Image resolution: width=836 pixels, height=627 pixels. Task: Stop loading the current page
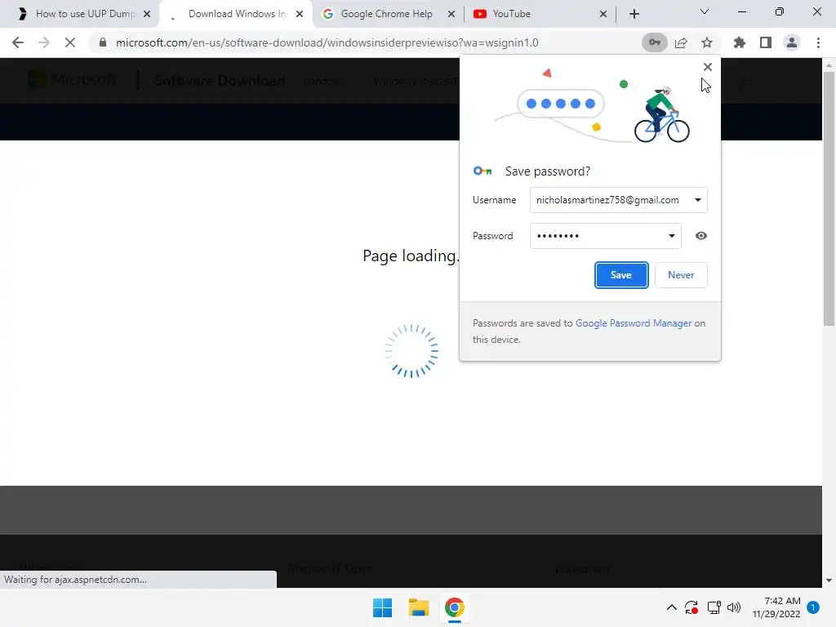coord(70,42)
